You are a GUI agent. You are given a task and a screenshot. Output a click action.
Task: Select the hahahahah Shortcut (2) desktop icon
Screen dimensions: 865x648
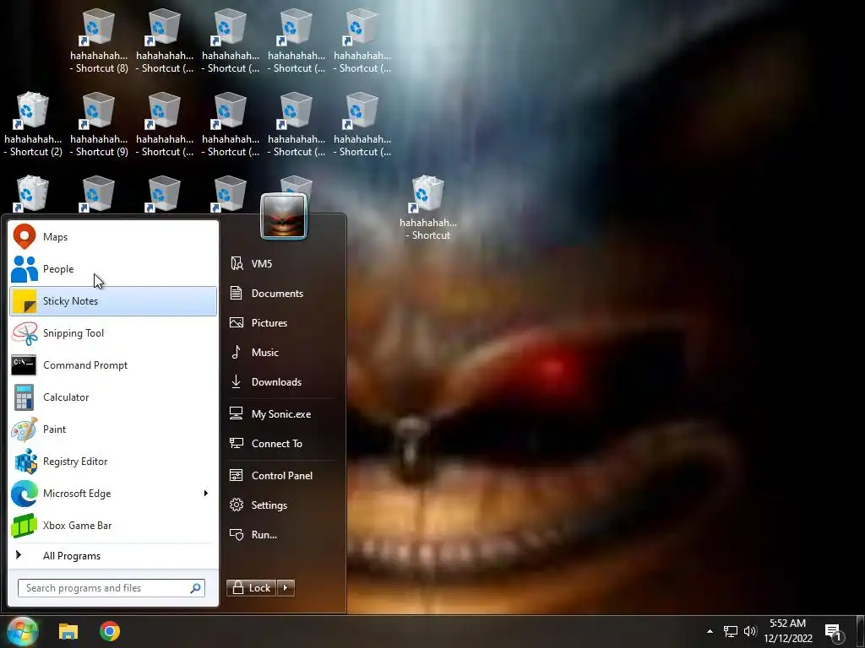33,125
